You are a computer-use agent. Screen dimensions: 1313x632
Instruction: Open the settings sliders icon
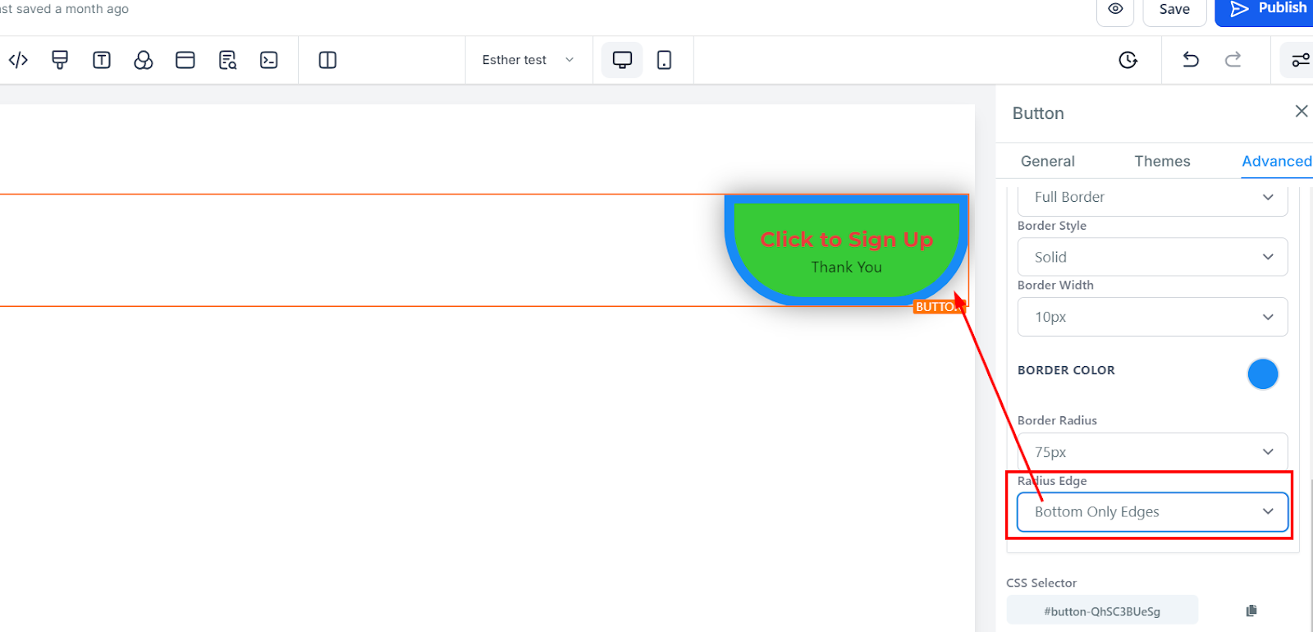coord(1301,60)
